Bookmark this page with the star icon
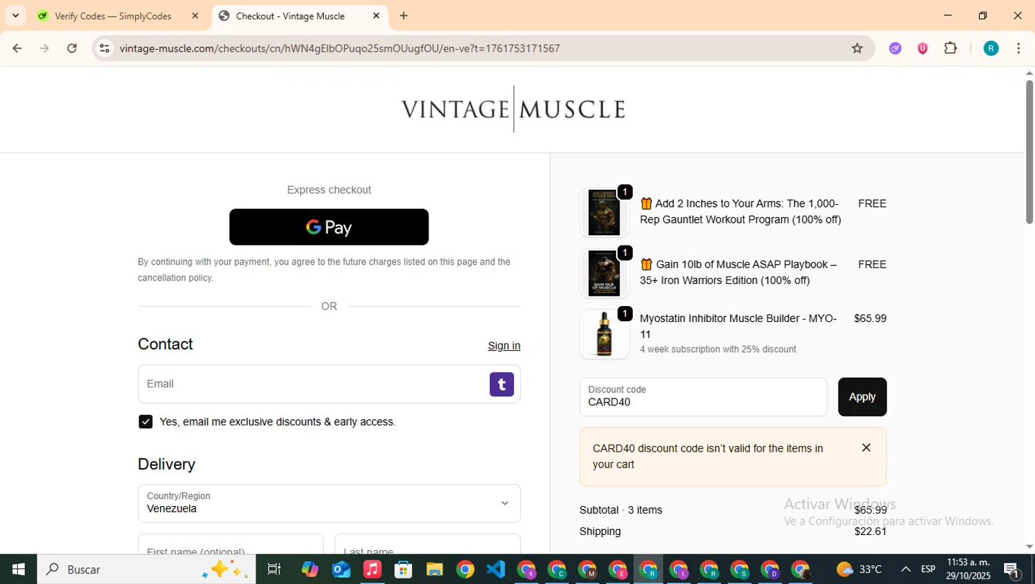 click(x=857, y=48)
